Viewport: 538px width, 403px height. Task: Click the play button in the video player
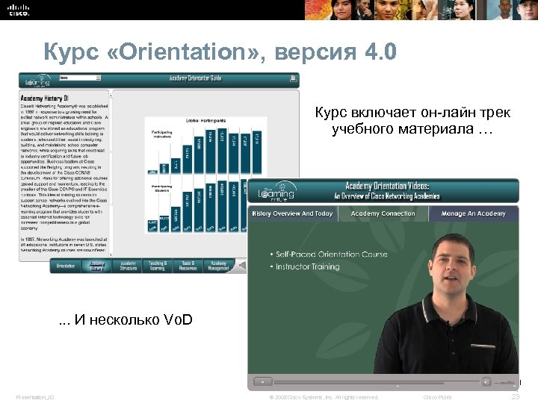[x=263, y=381]
